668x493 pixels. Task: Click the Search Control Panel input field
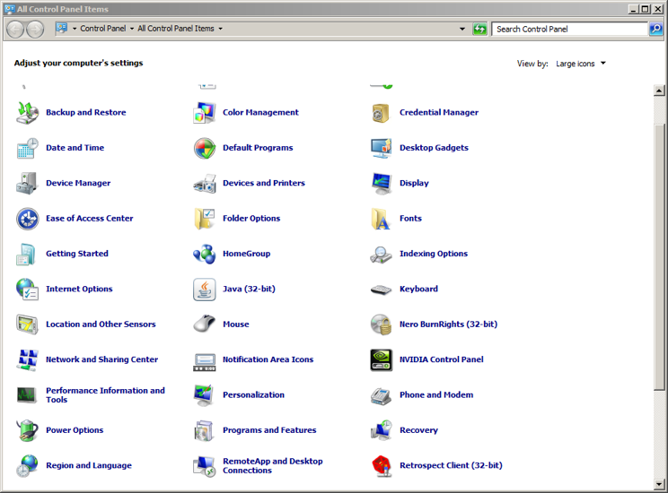[570, 29]
